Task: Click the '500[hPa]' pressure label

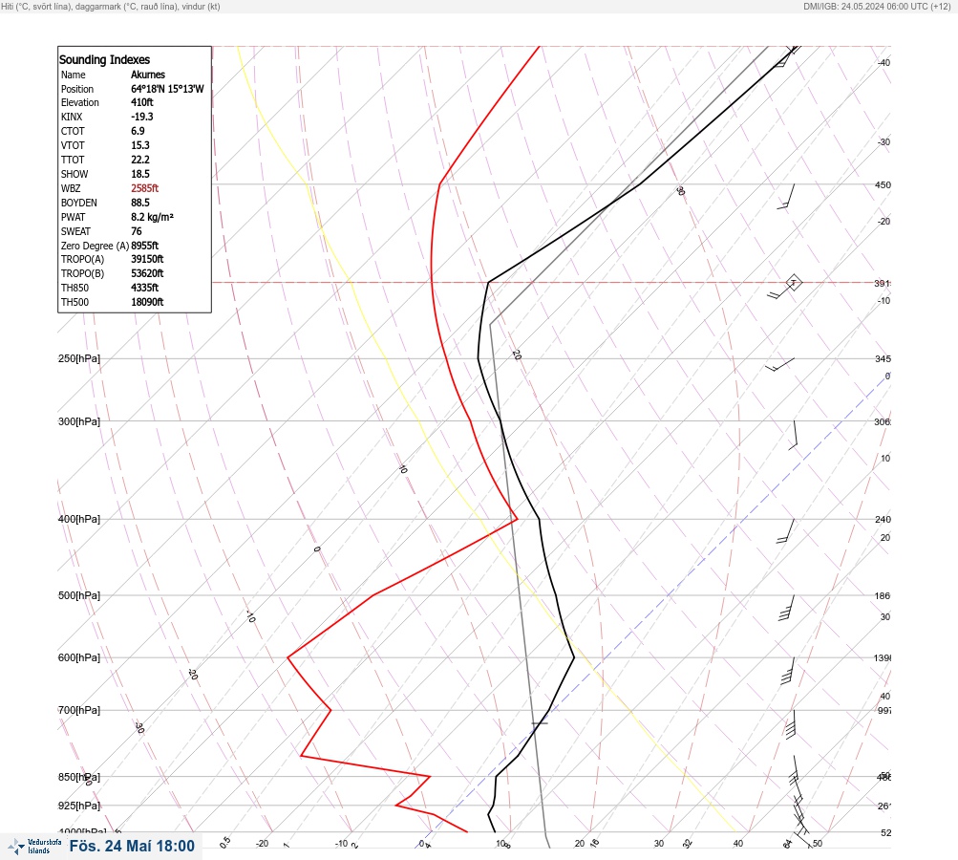Action: coord(79,595)
